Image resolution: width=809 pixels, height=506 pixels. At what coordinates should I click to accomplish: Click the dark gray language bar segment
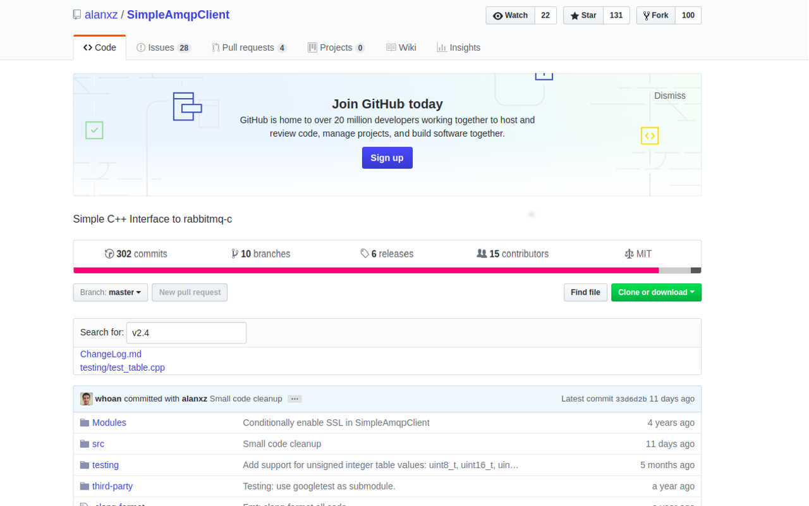[696, 270]
